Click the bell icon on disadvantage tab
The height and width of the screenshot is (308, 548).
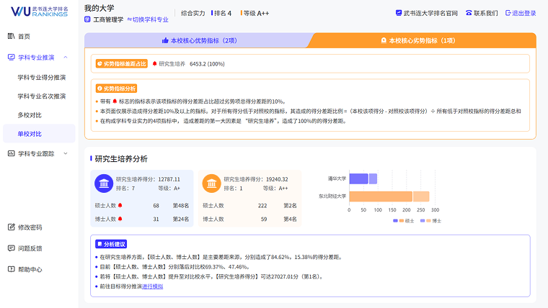(384, 40)
